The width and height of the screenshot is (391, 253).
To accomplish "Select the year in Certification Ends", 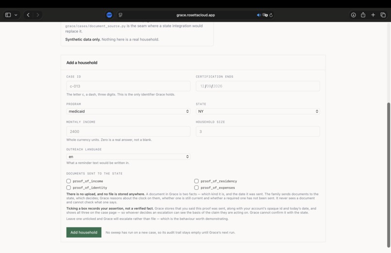I will pos(217,86).
